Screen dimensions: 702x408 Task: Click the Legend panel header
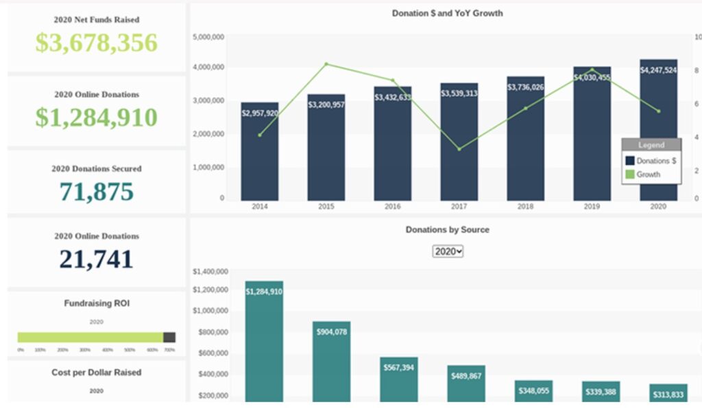click(651, 145)
